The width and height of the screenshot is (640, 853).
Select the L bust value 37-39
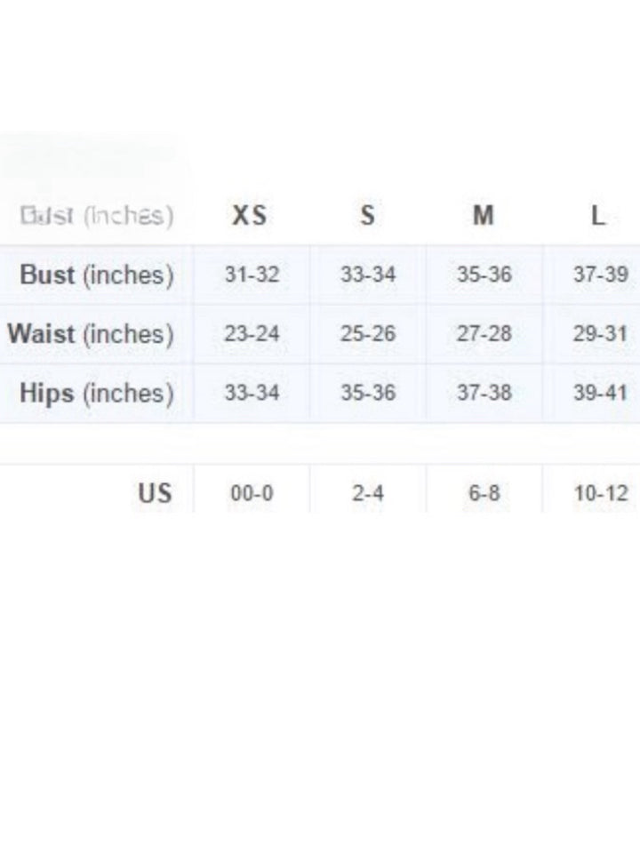(x=600, y=275)
